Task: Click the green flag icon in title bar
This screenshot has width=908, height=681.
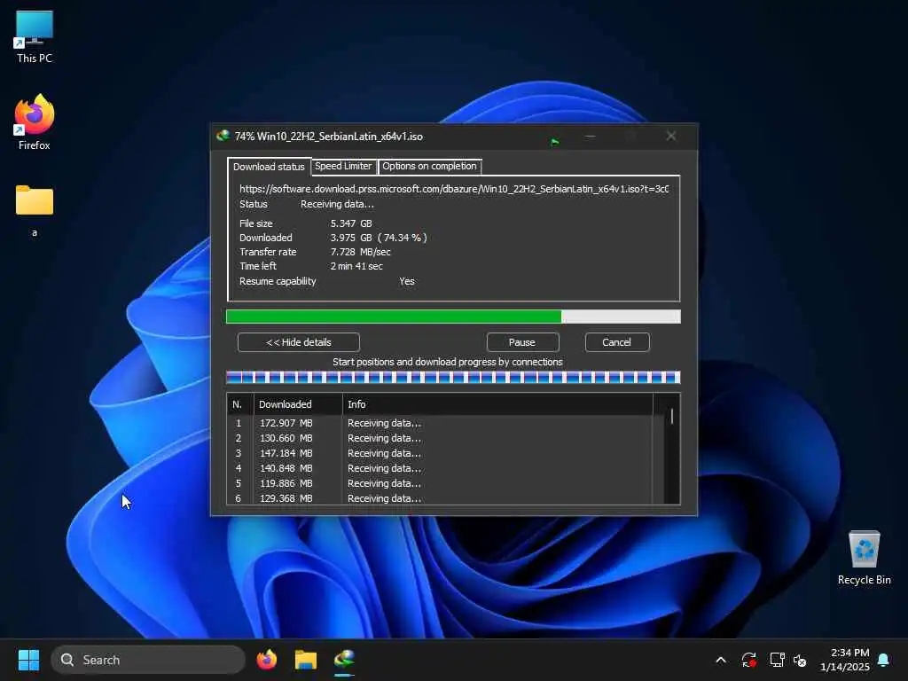Action: pos(555,141)
